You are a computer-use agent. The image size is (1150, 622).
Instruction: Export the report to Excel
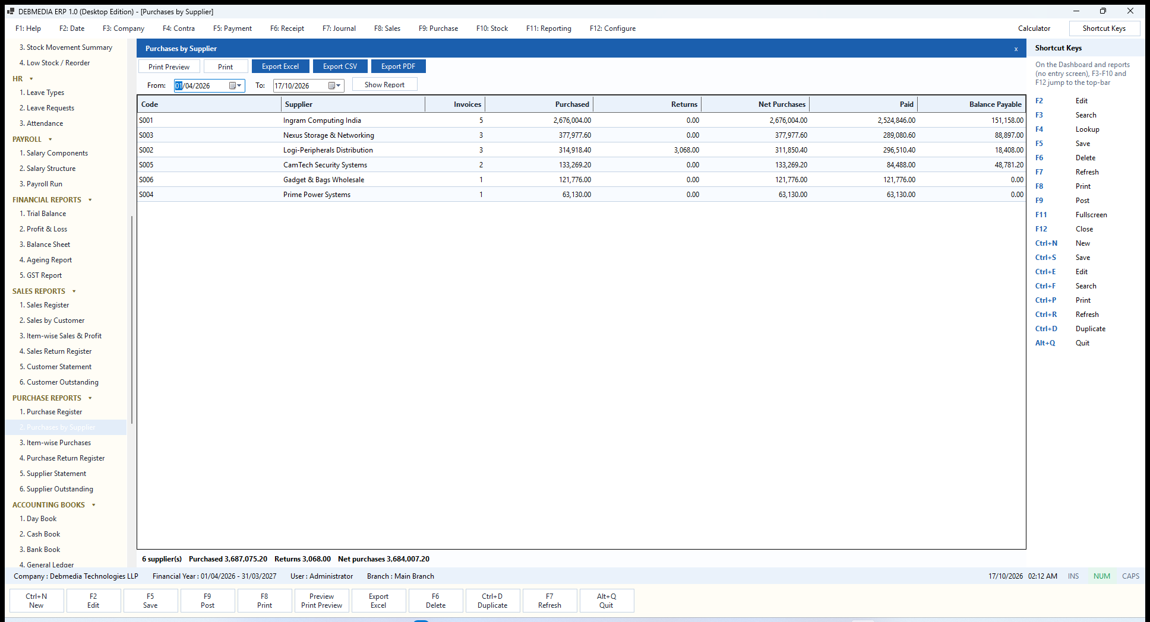280,66
